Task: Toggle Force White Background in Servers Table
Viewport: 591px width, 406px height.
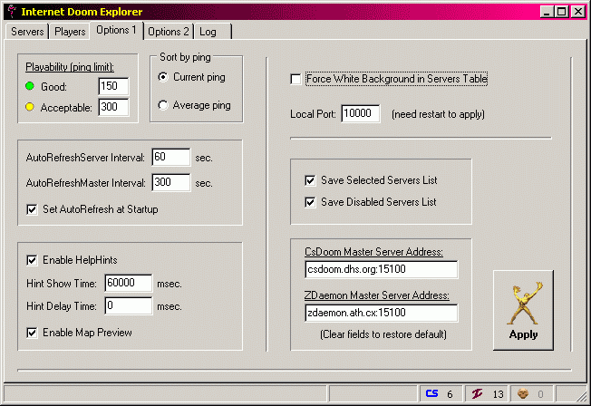Action: click(x=295, y=80)
